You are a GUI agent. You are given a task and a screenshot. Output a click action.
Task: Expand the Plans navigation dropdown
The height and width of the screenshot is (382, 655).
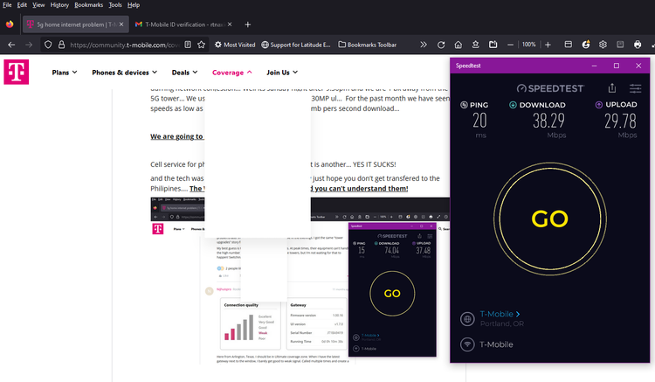pyautogui.click(x=65, y=73)
